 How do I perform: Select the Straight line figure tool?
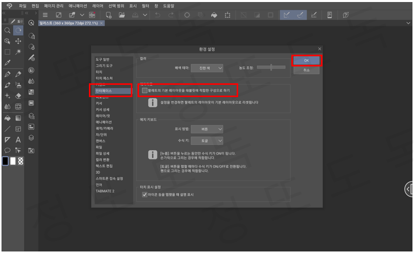(x=7, y=129)
